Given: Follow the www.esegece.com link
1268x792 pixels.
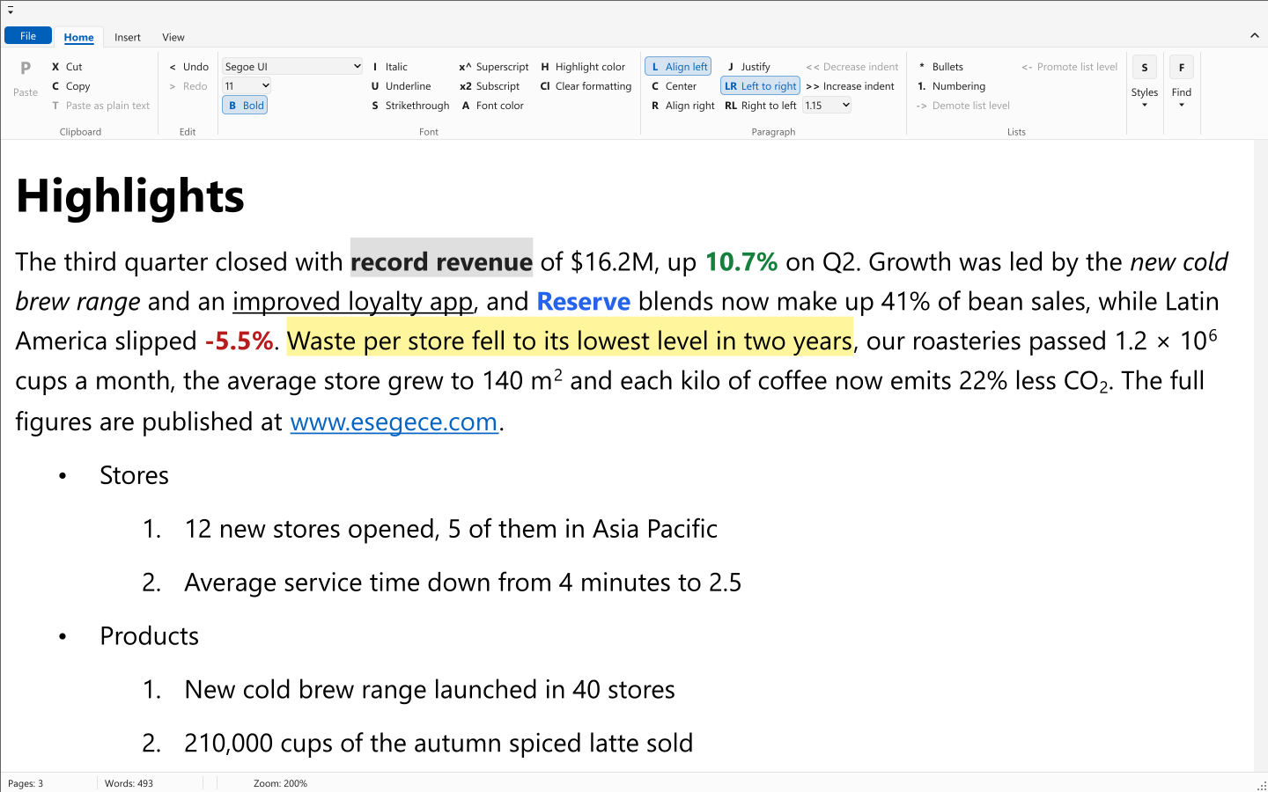Looking at the screenshot, I should click(394, 422).
